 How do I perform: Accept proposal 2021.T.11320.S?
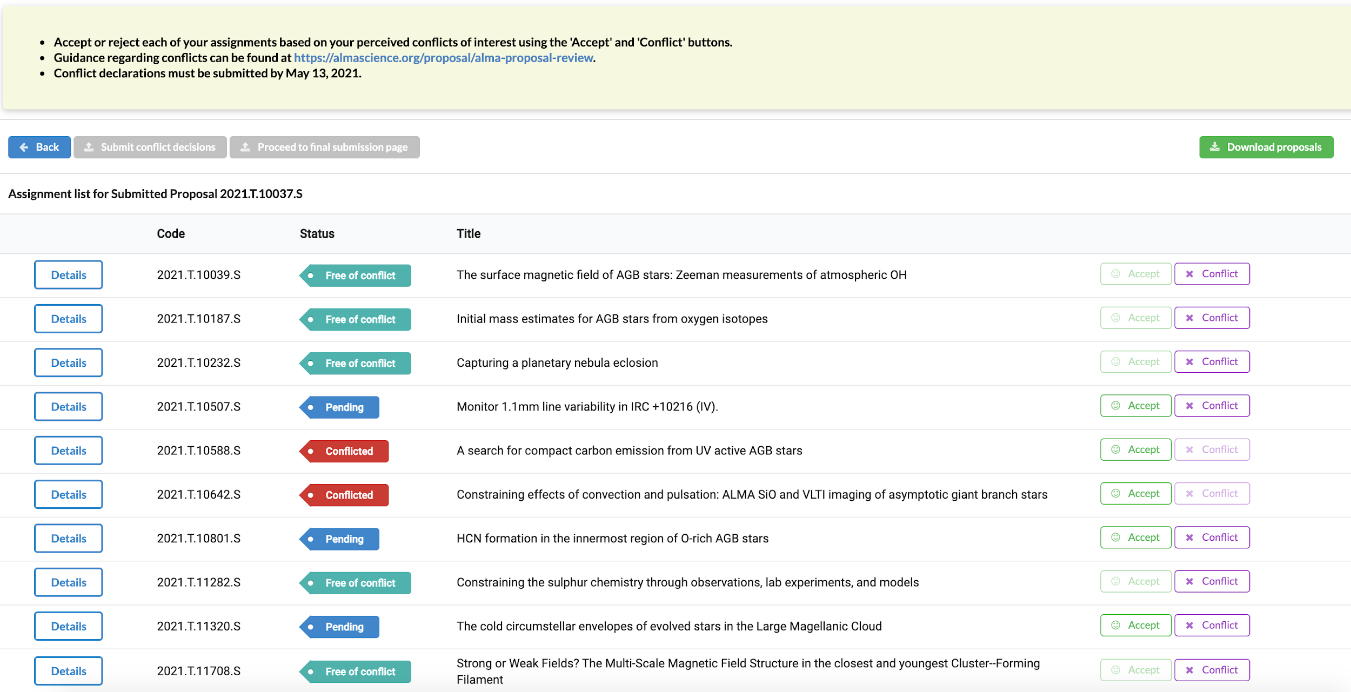point(1135,625)
